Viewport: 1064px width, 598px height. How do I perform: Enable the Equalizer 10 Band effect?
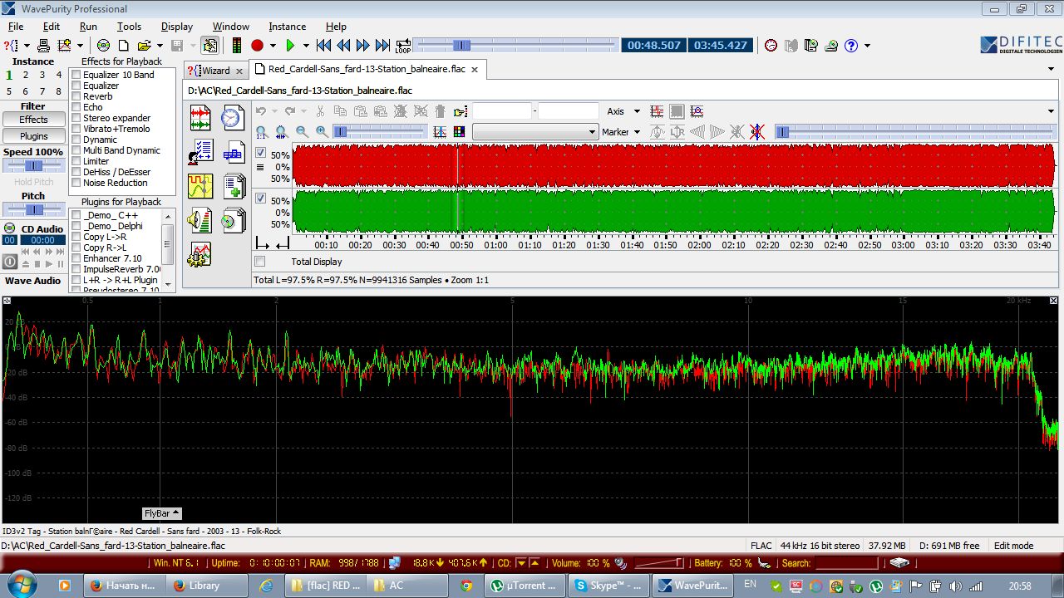(x=76, y=75)
